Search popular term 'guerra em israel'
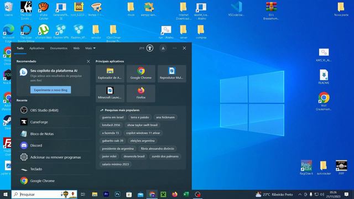 [113, 117]
